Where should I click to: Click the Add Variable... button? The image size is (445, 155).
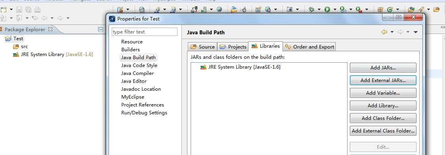click(x=383, y=93)
